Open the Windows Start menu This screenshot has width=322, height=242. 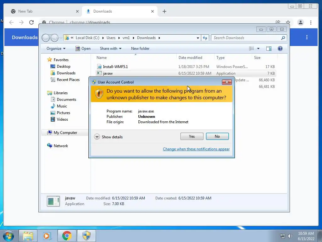tap(8, 236)
